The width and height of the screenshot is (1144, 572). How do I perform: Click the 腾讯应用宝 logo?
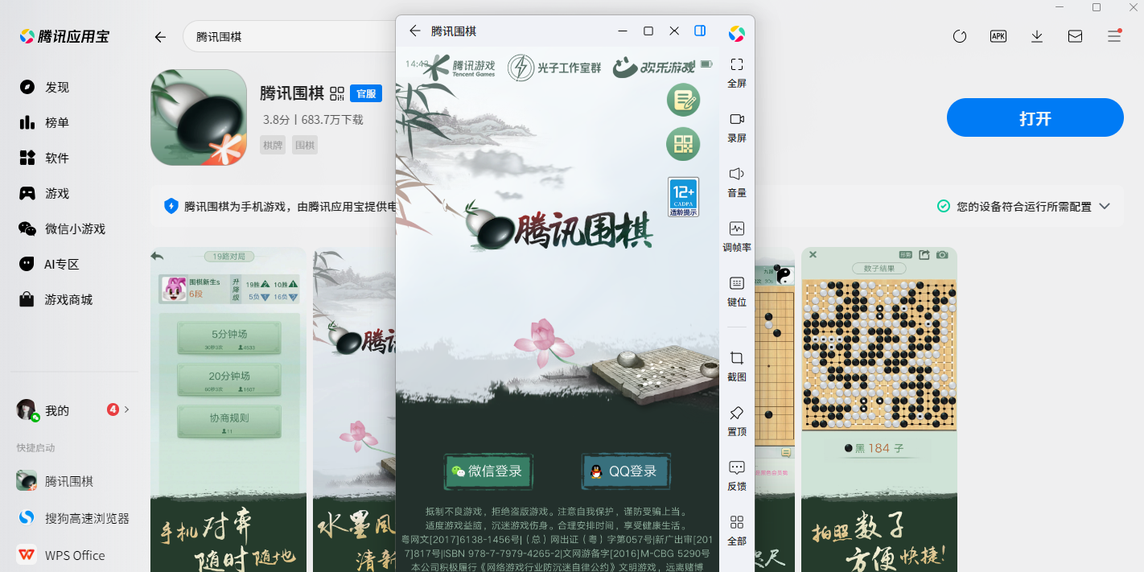64,36
